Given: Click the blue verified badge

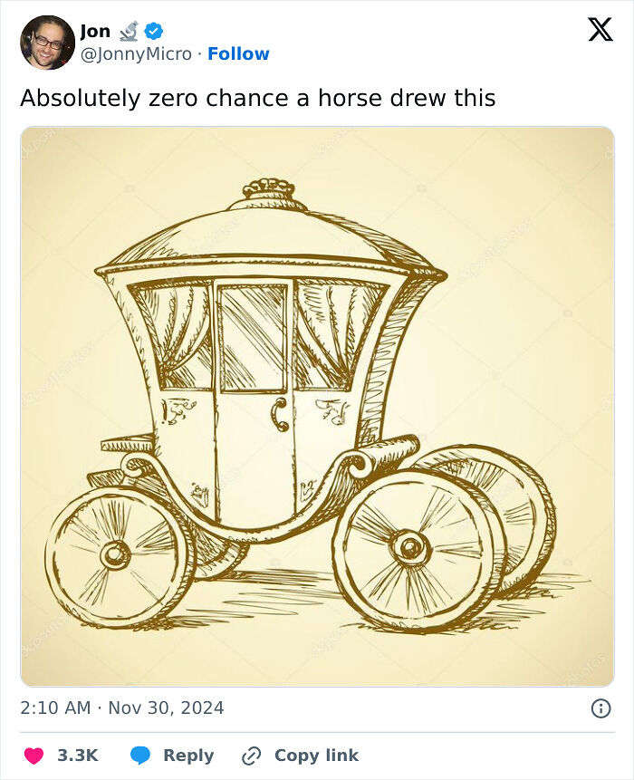Looking at the screenshot, I should 154,31.
